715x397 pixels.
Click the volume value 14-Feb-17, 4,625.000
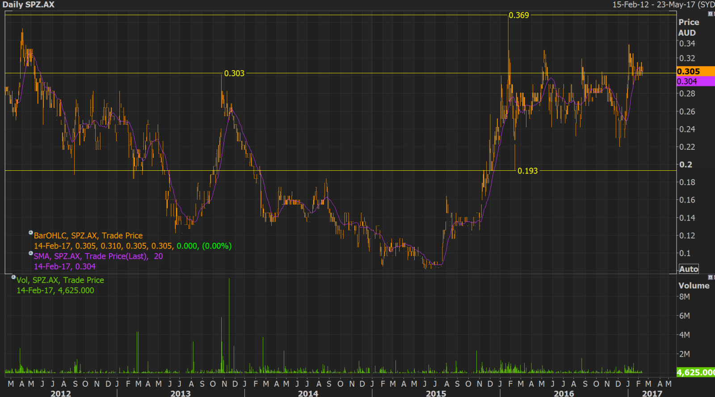point(55,291)
